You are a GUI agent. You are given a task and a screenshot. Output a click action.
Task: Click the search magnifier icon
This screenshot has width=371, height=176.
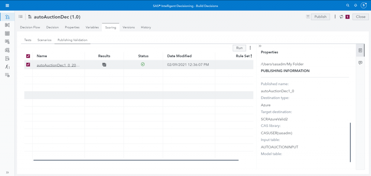coord(348,6)
